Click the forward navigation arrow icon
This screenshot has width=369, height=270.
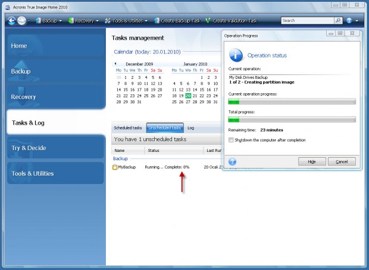[21, 21]
